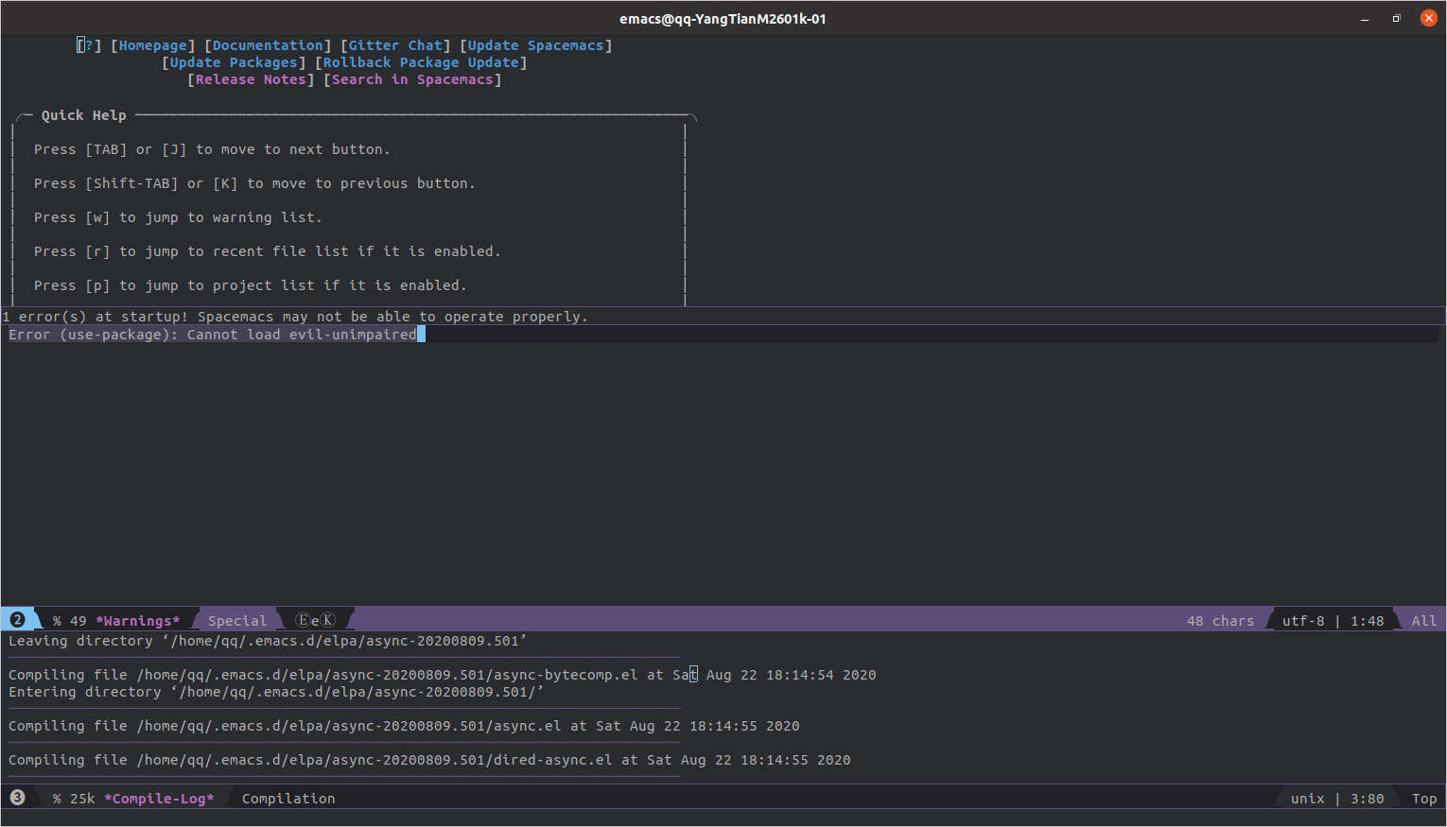Open the Documentation link

[x=268, y=45]
